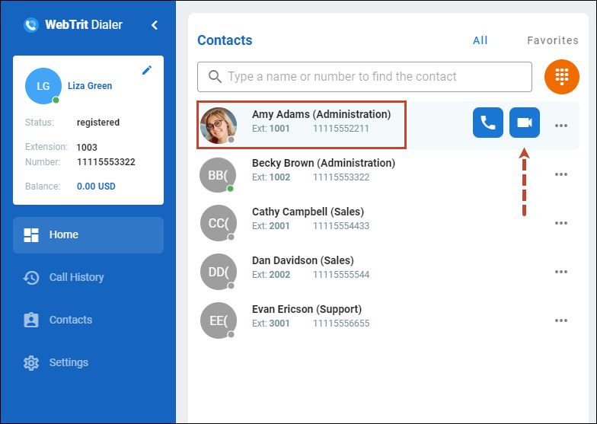Collapse the sidebar with the chevron arrow
Screen dimensions: 597x424
tap(154, 25)
